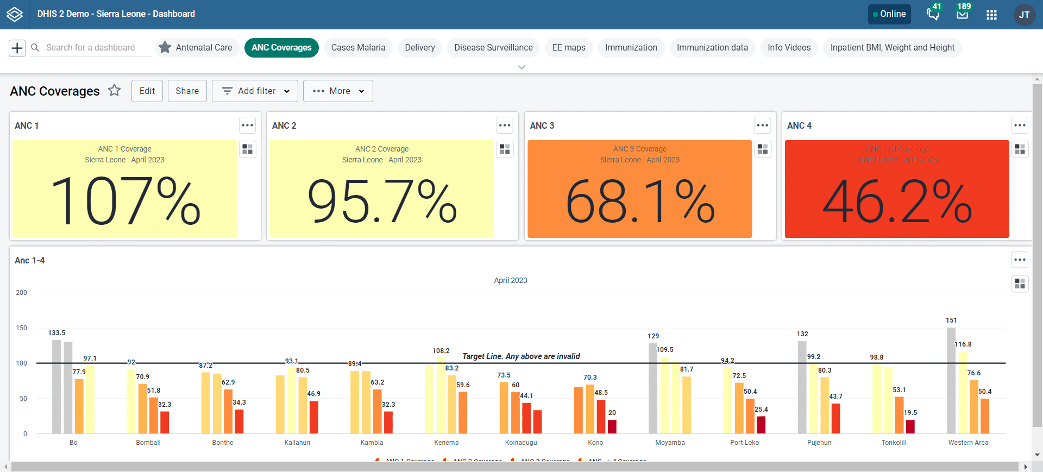Click the plus icon to add dashboard
The image size is (1043, 472).
point(17,48)
